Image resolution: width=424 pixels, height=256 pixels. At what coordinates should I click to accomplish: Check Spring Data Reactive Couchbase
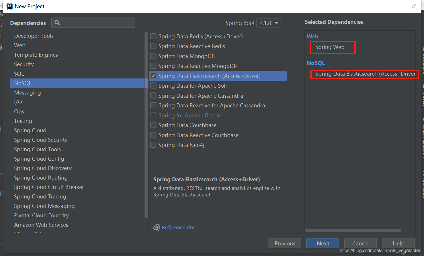pyautogui.click(x=153, y=135)
